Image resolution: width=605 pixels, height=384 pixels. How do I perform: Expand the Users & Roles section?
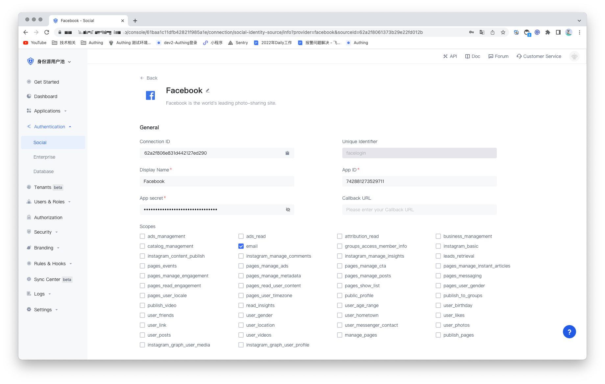(x=49, y=202)
